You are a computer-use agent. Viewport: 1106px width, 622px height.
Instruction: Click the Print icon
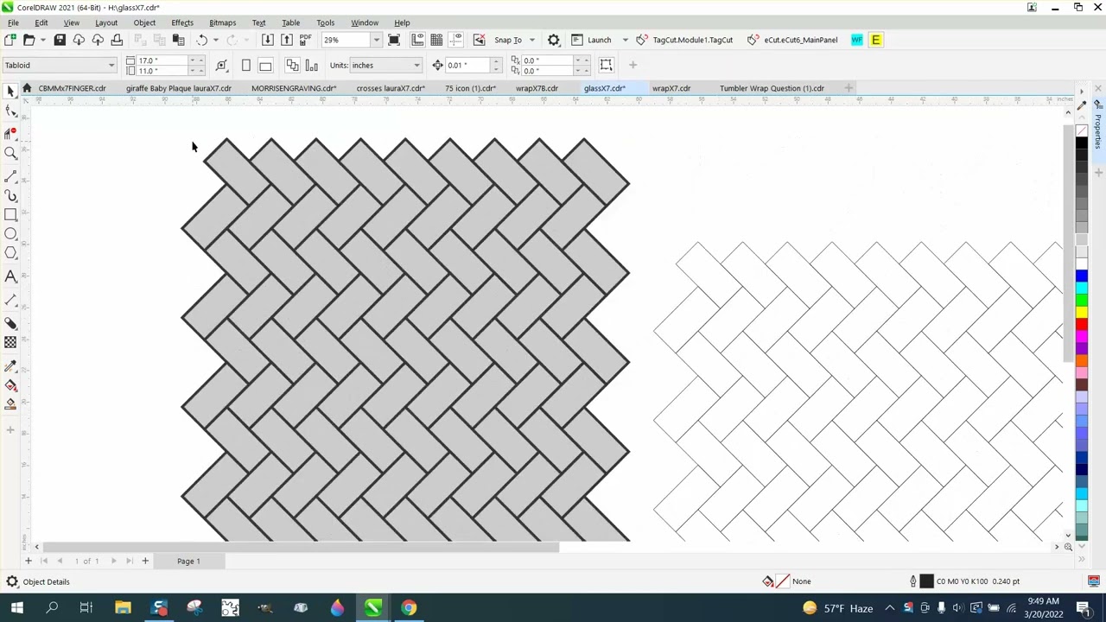(x=117, y=40)
